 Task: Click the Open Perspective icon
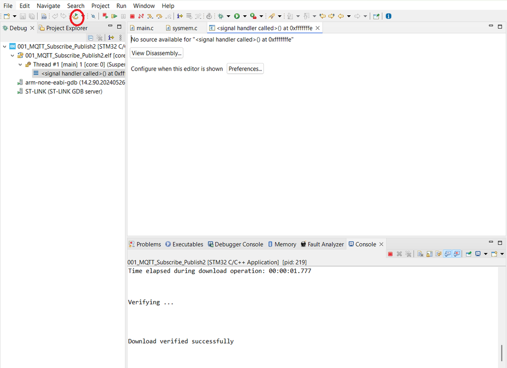click(x=376, y=16)
